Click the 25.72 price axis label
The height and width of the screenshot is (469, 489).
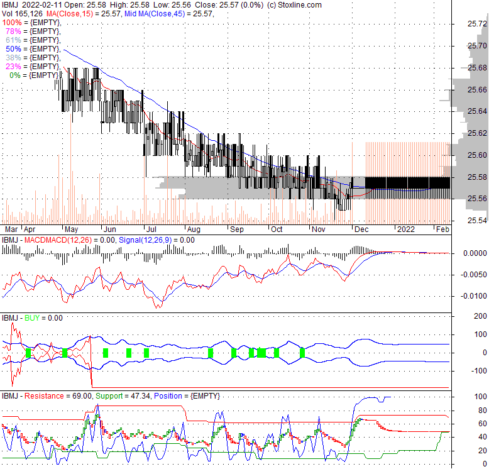[x=477, y=24]
